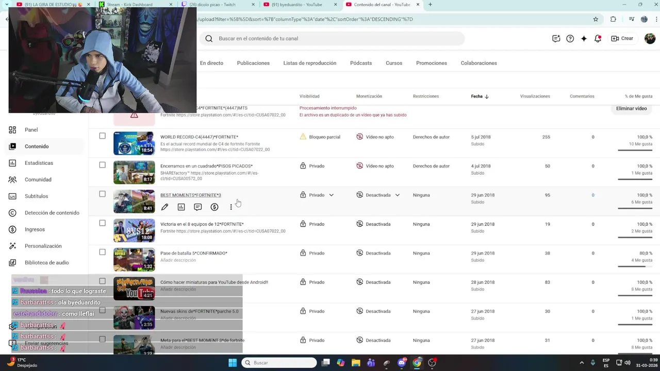Open edit details pencil for BEST MOMENTS video
Image resolution: width=660 pixels, height=371 pixels.
point(164,207)
